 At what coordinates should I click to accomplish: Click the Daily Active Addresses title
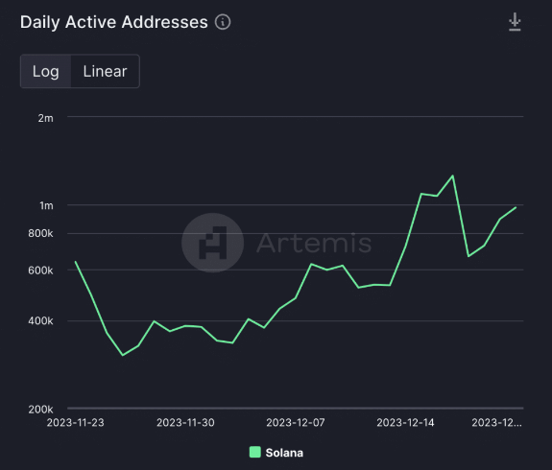[x=114, y=22]
